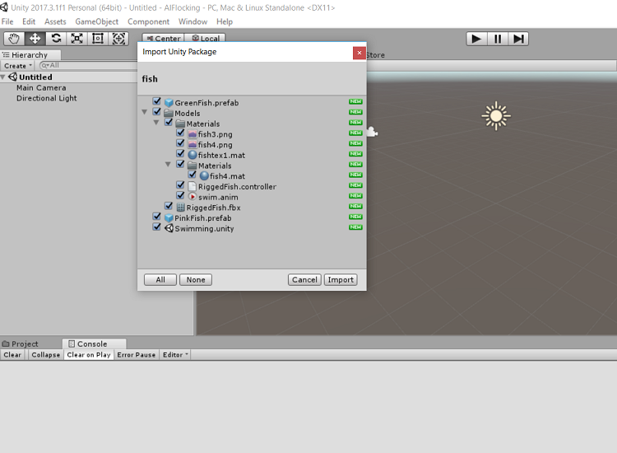The image size is (617, 453).
Task: Click the Cancel button in import dialog
Action: point(304,280)
